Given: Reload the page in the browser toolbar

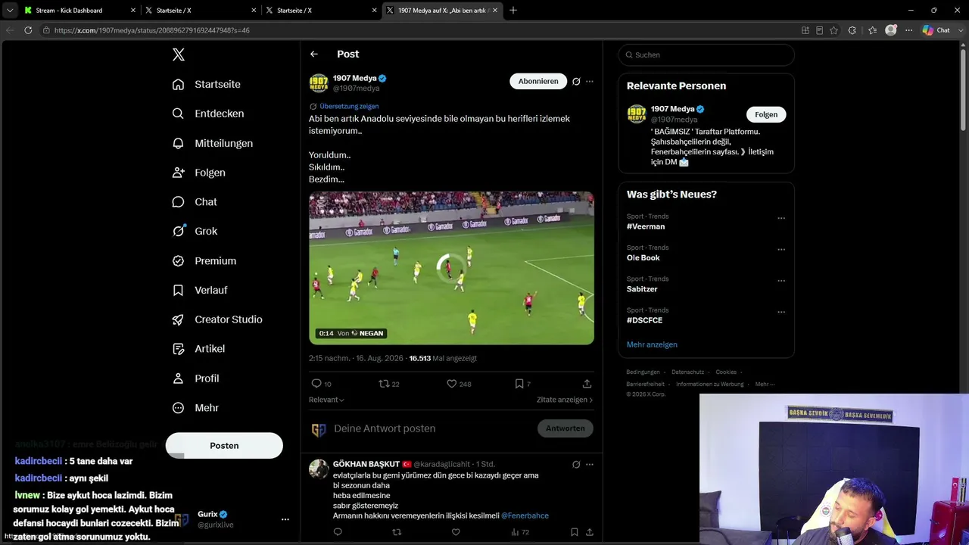Looking at the screenshot, I should [x=28, y=30].
